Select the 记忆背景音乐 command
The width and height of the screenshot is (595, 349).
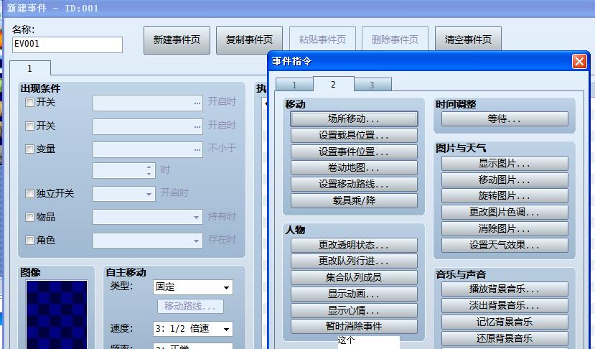[505, 322]
